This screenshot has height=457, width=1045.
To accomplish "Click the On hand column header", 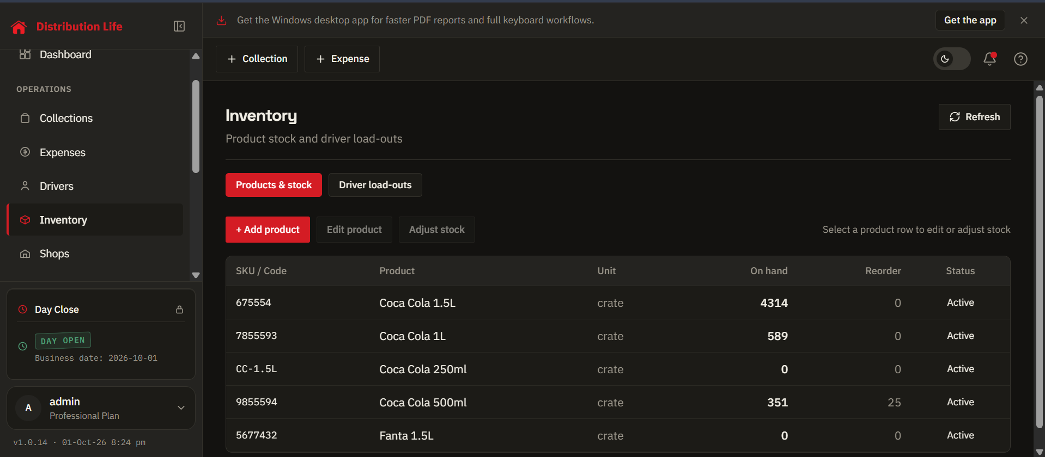I will click(769, 271).
